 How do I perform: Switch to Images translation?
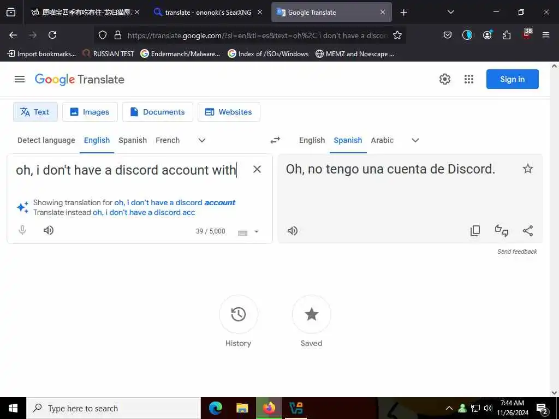pyautogui.click(x=90, y=112)
